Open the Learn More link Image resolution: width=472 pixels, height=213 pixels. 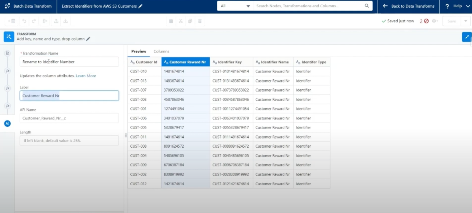point(86,76)
